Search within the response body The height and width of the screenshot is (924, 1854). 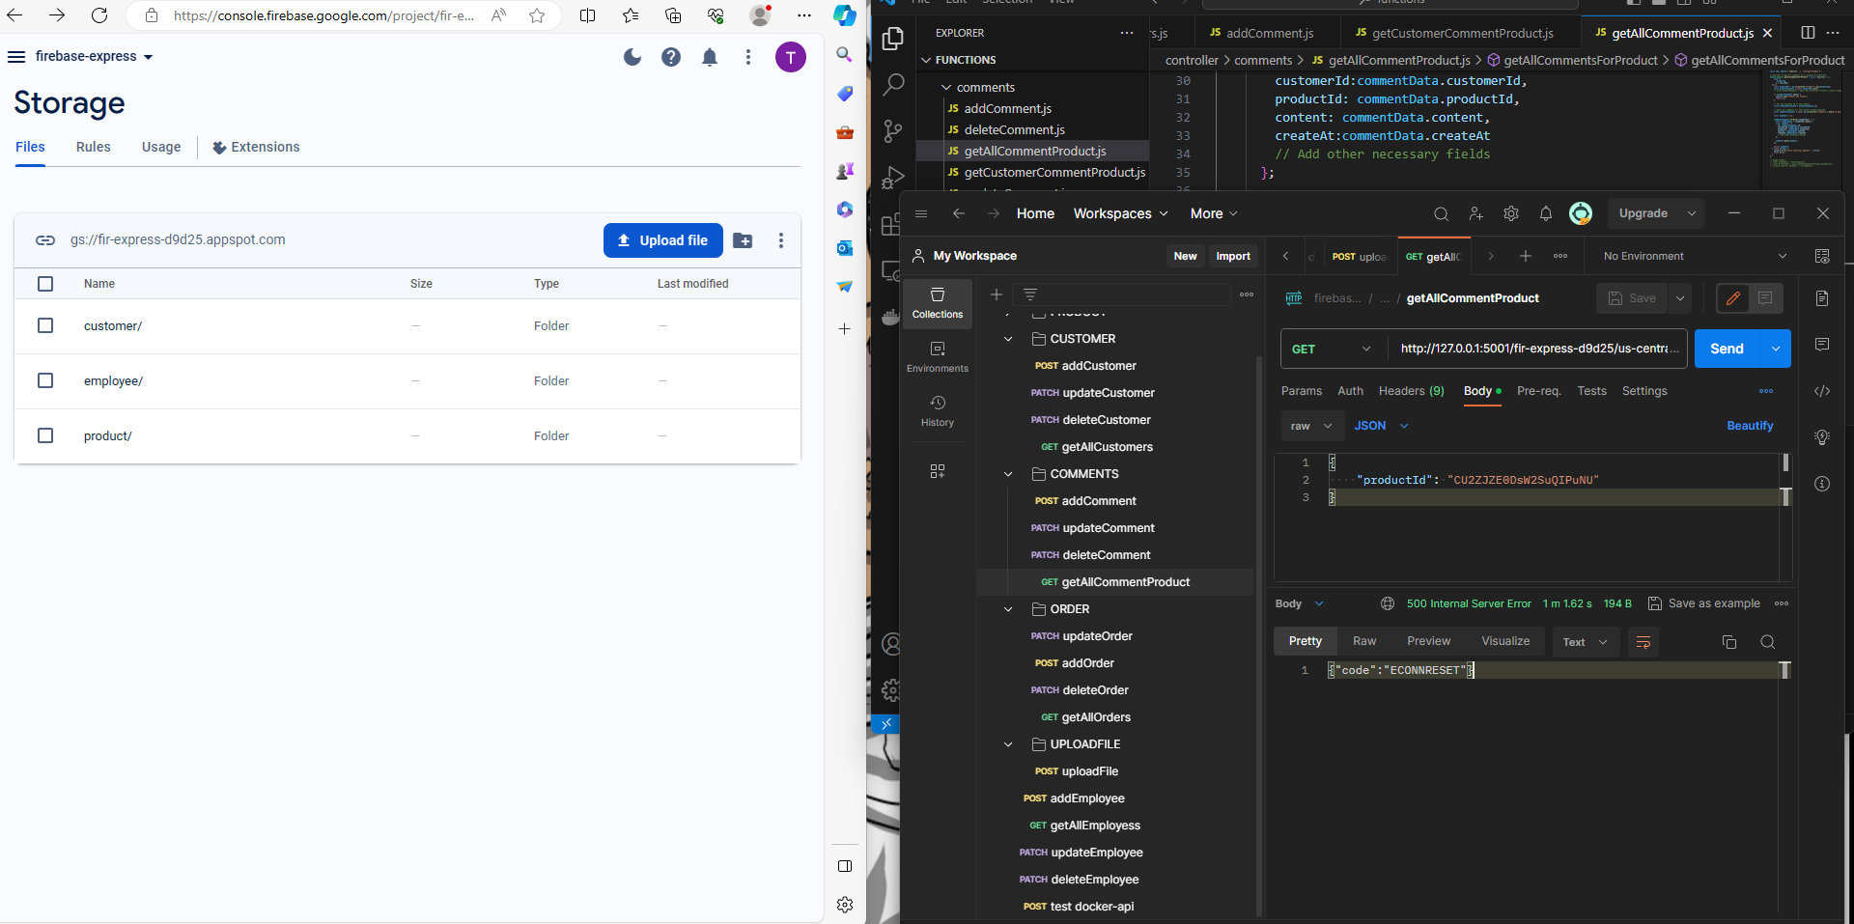point(1767,642)
